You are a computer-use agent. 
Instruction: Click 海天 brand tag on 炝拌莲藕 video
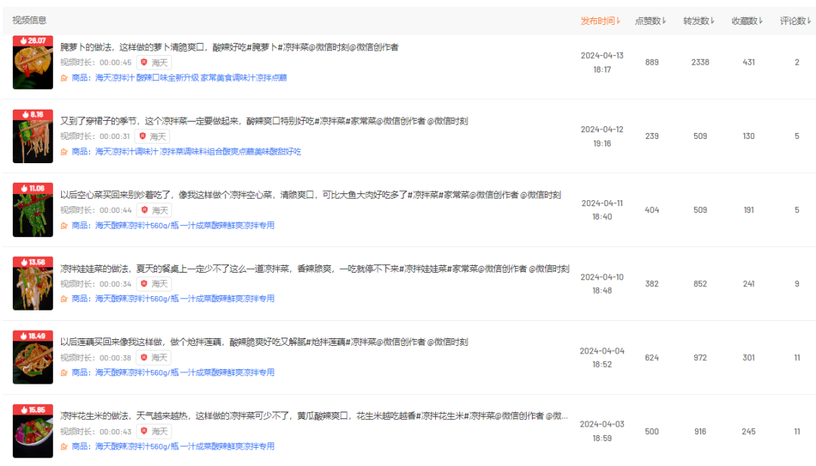153,358
